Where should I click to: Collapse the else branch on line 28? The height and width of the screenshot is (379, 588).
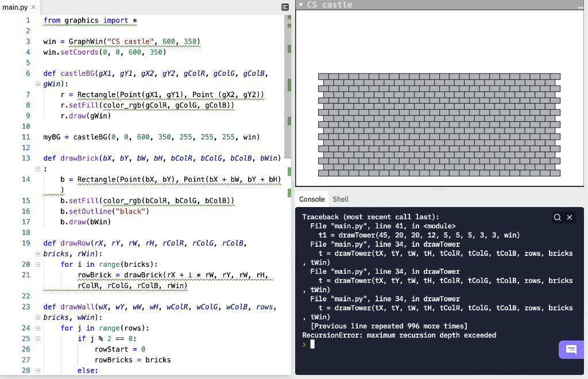(37, 371)
